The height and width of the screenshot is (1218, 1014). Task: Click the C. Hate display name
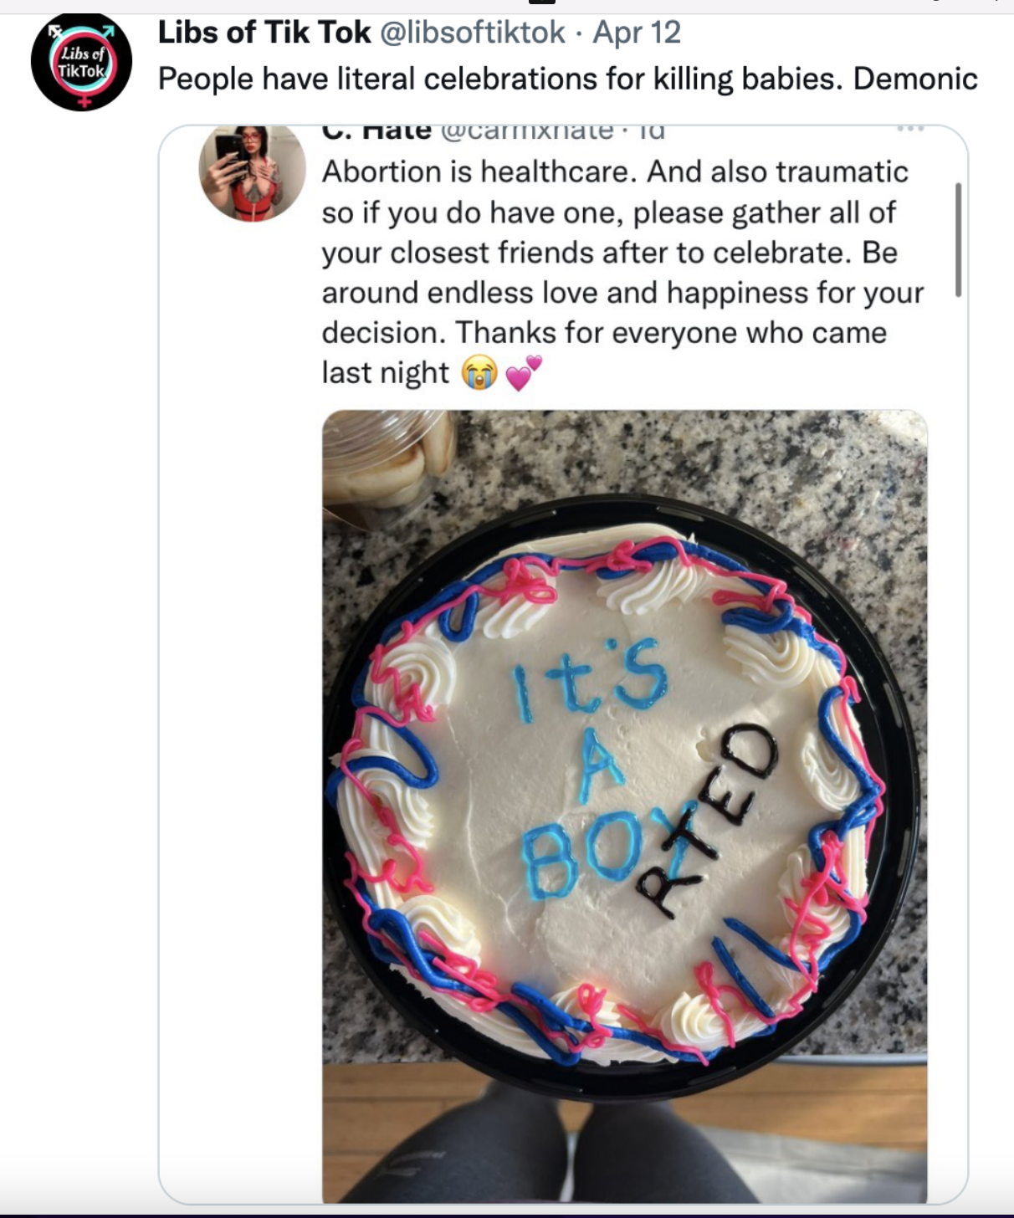point(376,131)
